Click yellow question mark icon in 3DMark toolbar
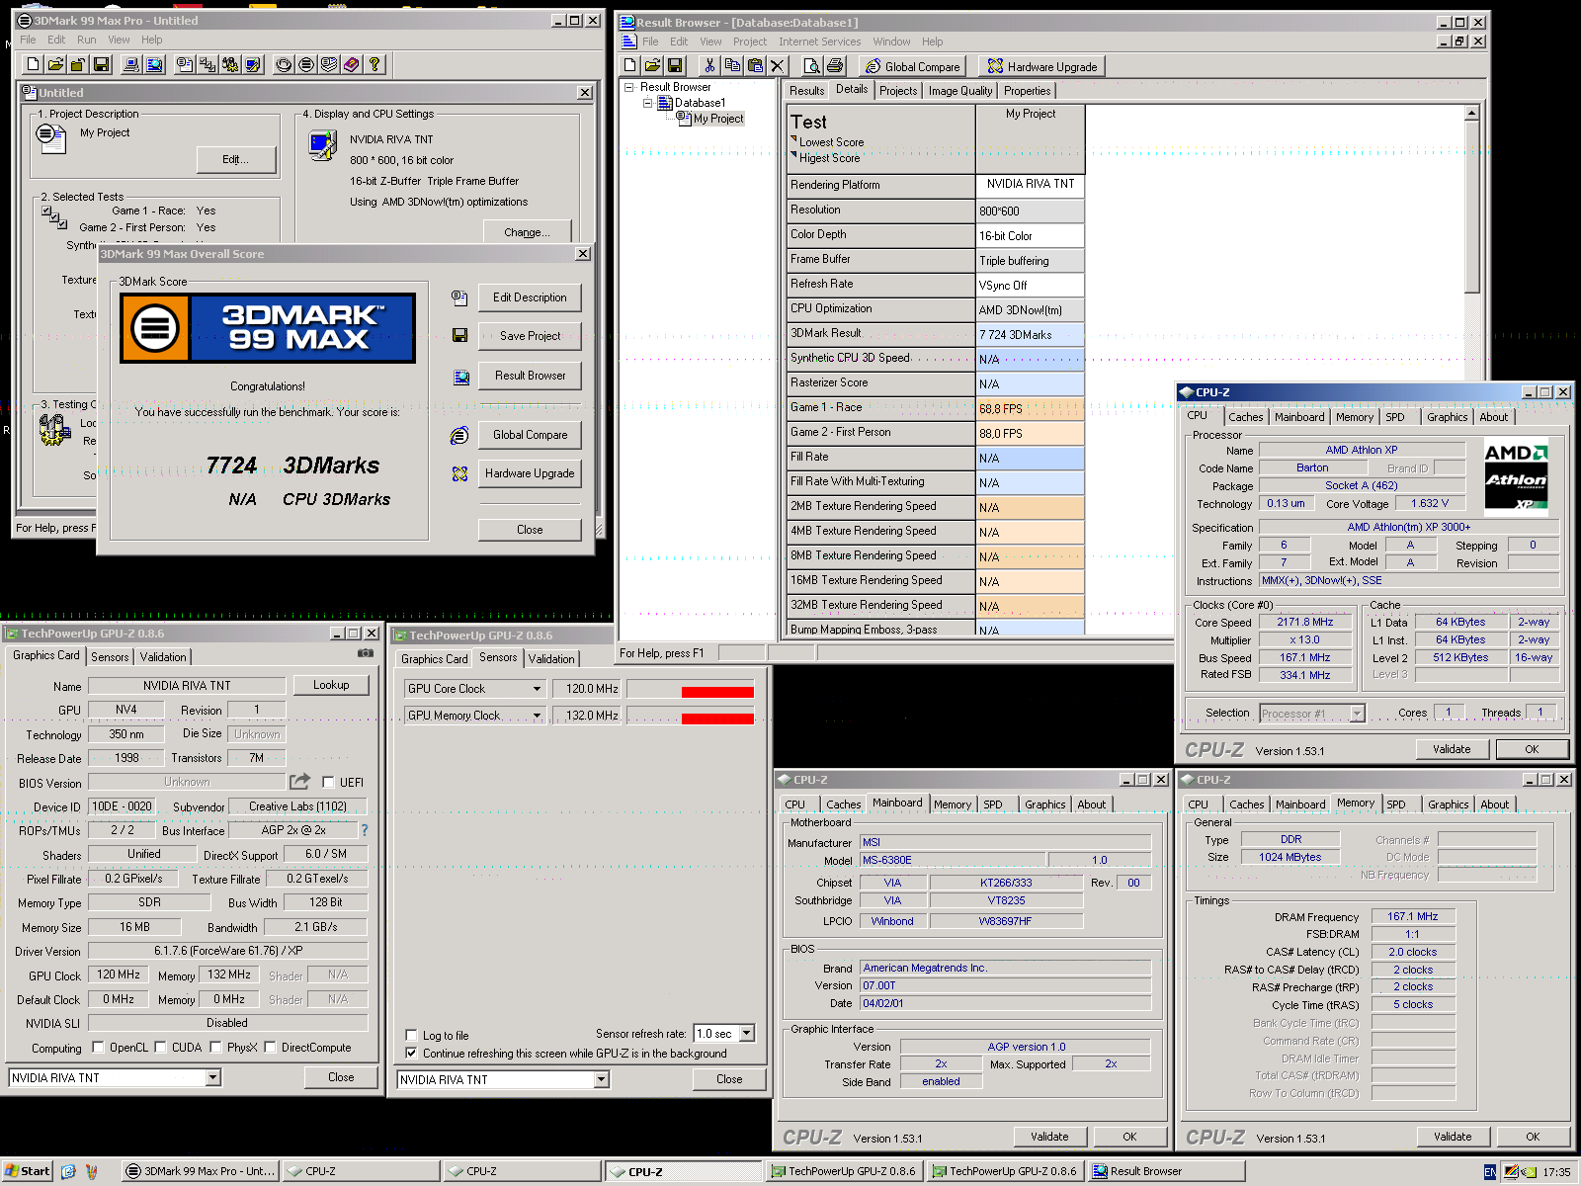The width and height of the screenshot is (1581, 1186). tap(374, 64)
